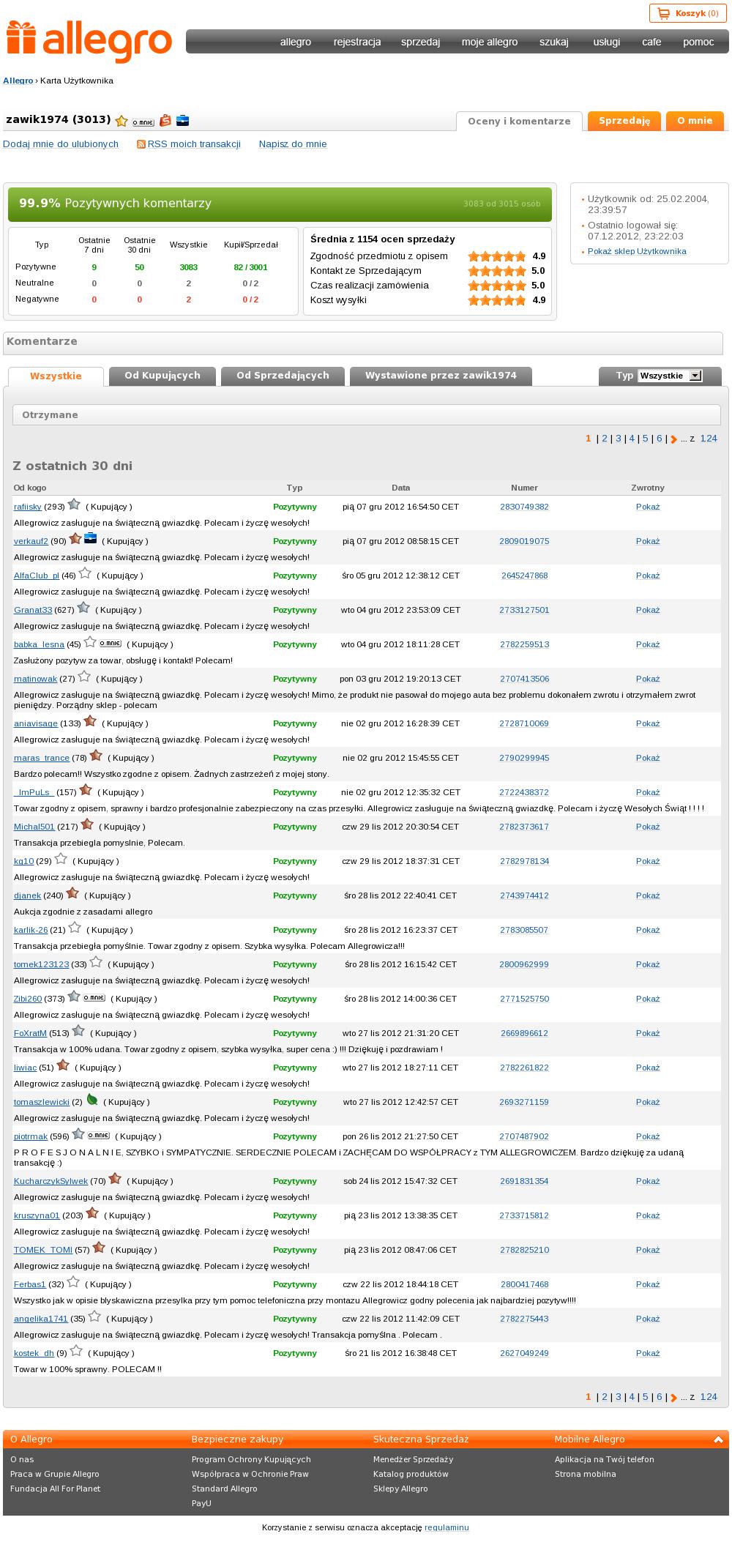The image size is (732, 1542).
Task: Open 'RSS moich transakcji' link
Action: point(194,144)
